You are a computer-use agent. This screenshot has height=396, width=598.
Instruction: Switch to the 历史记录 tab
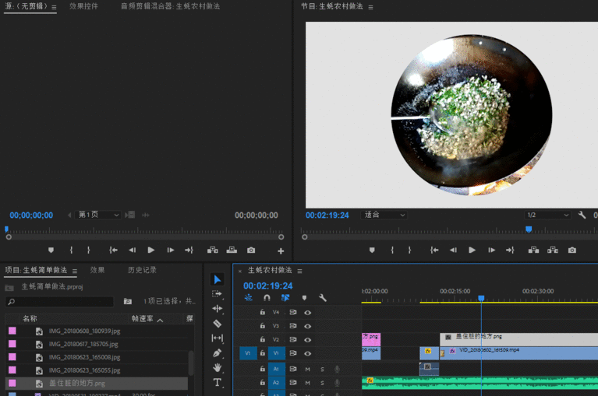(x=142, y=270)
